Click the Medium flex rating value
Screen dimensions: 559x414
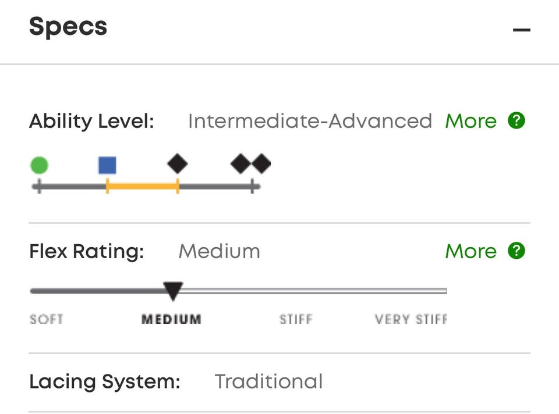click(x=219, y=252)
